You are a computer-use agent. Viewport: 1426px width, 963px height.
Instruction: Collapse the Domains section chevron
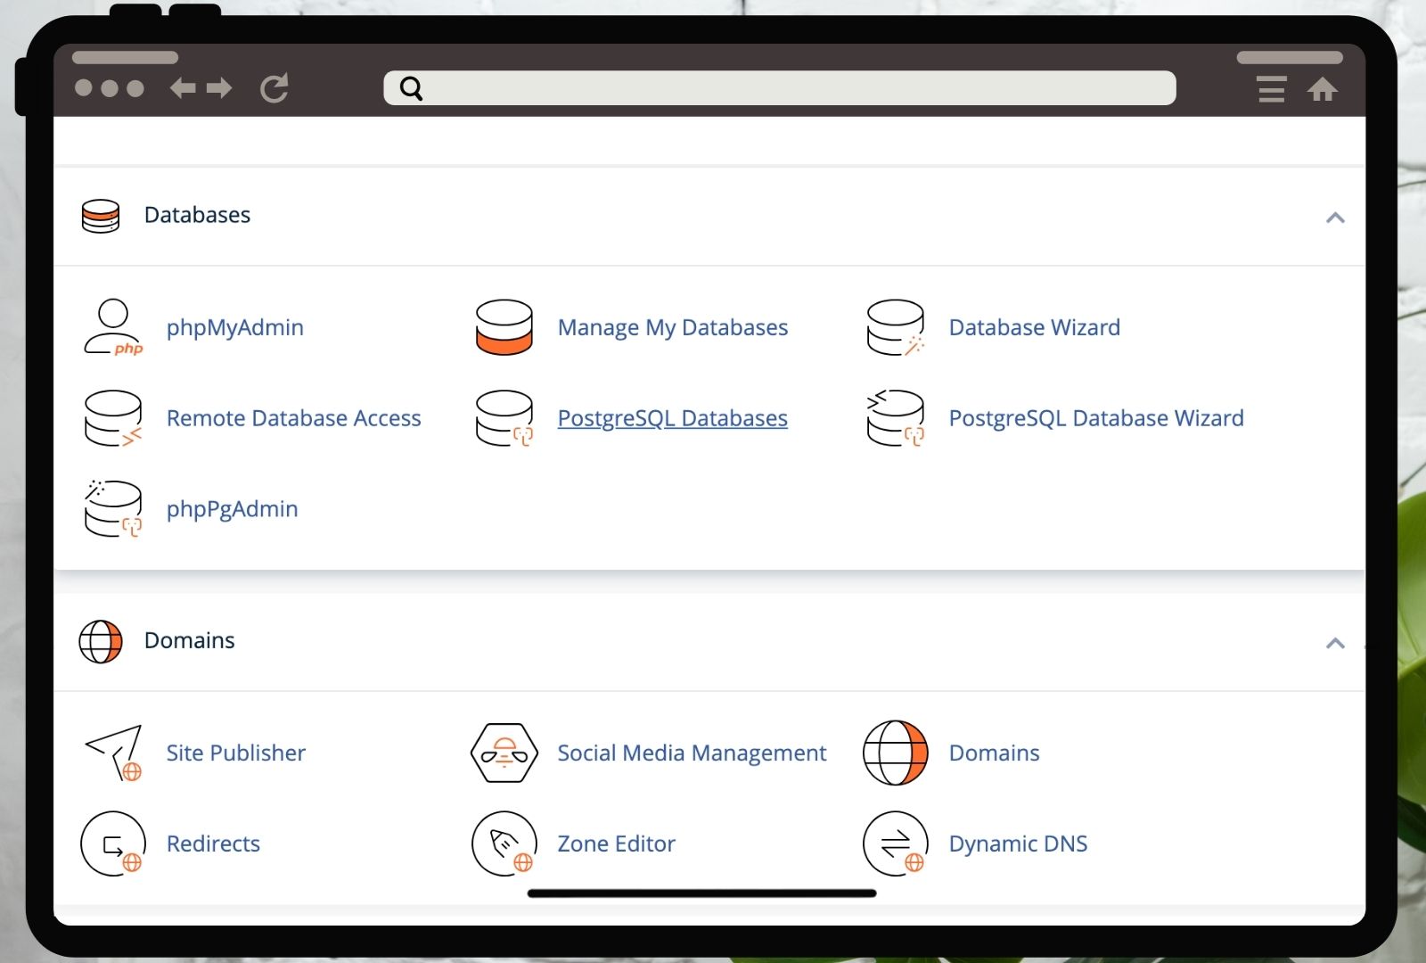(x=1335, y=643)
